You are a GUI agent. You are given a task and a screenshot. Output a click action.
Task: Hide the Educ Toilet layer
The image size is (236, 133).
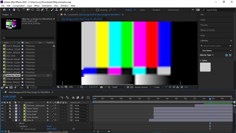(x=2, y=111)
